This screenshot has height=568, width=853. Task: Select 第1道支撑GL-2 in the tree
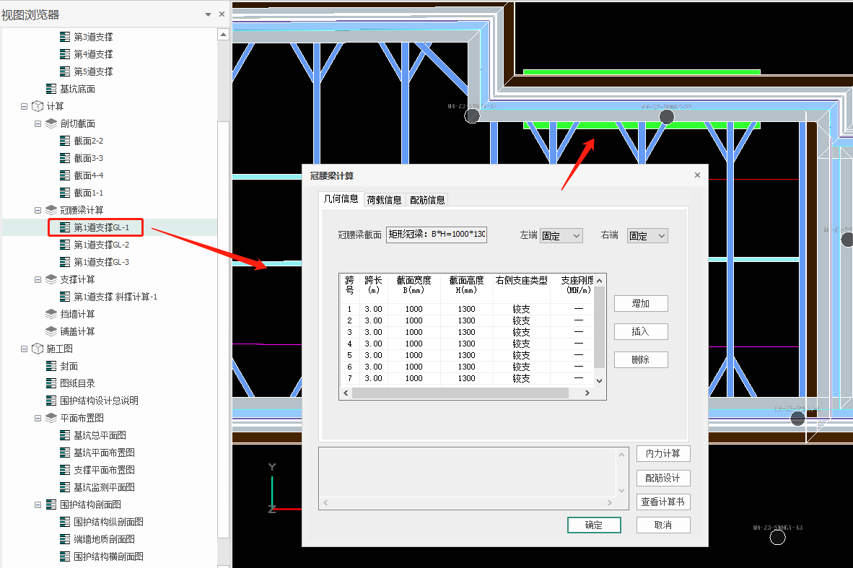tap(101, 245)
